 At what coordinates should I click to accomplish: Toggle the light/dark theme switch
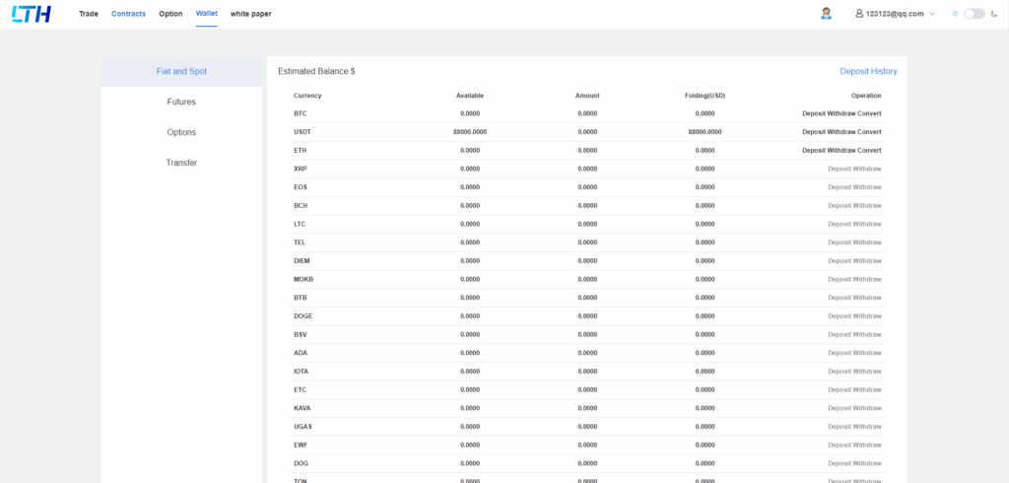click(x=974, y=14)
